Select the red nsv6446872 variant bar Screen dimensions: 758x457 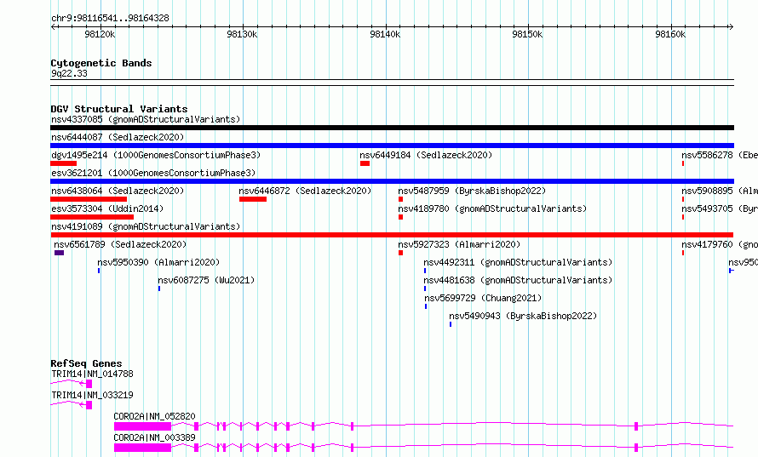pos(253,199)
